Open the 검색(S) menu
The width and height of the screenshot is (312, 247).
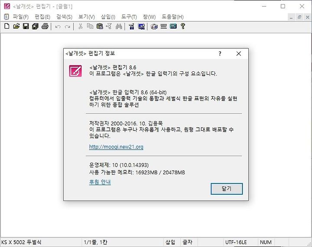coord(64,17)
